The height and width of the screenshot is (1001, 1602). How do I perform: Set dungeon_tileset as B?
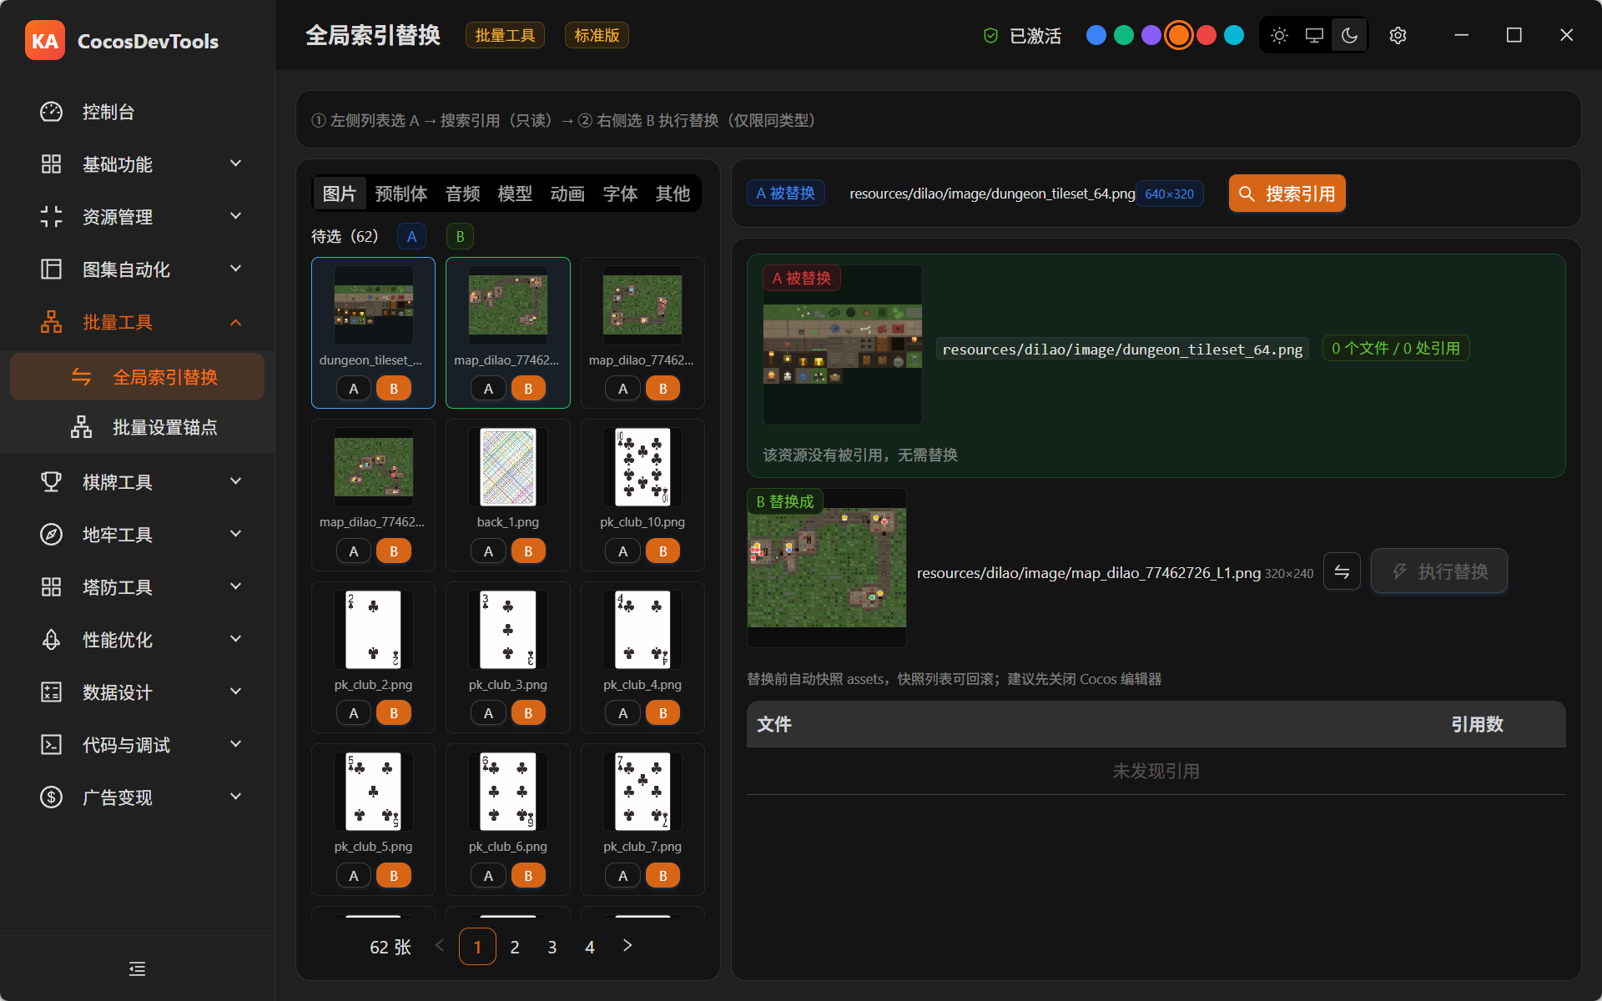[x=394, y=389]
